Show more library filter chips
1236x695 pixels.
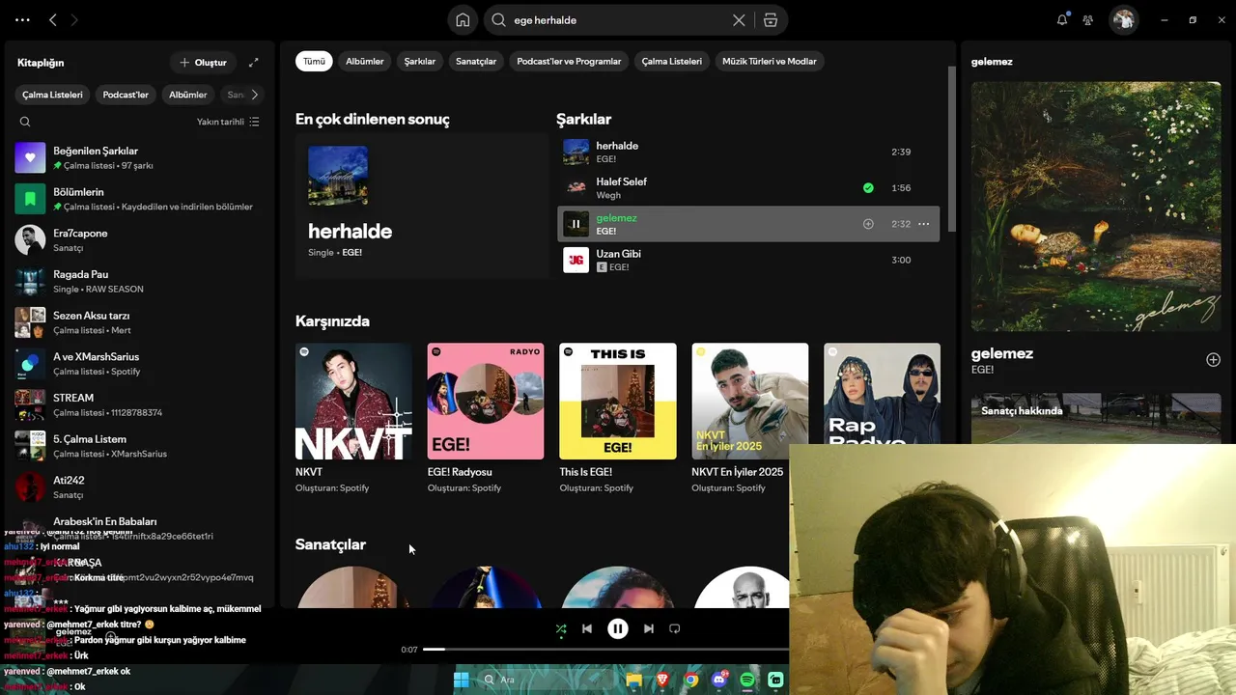tap(255, 95)
